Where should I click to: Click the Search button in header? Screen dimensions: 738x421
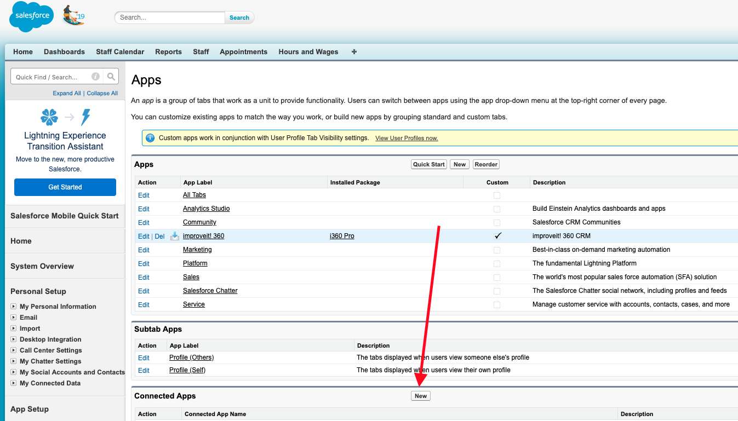pyautogui.click(x=239, y=18)
